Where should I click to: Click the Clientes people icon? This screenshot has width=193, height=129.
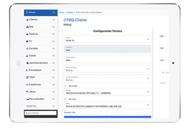tap(28, 20)
